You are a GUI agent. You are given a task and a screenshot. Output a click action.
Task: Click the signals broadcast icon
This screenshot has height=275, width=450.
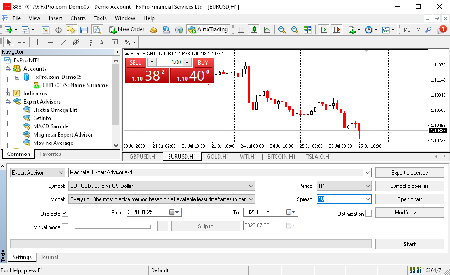tap(179, 30)
